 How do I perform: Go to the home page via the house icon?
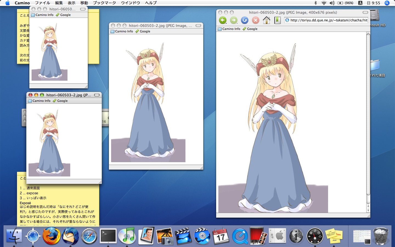click(266, 20)
